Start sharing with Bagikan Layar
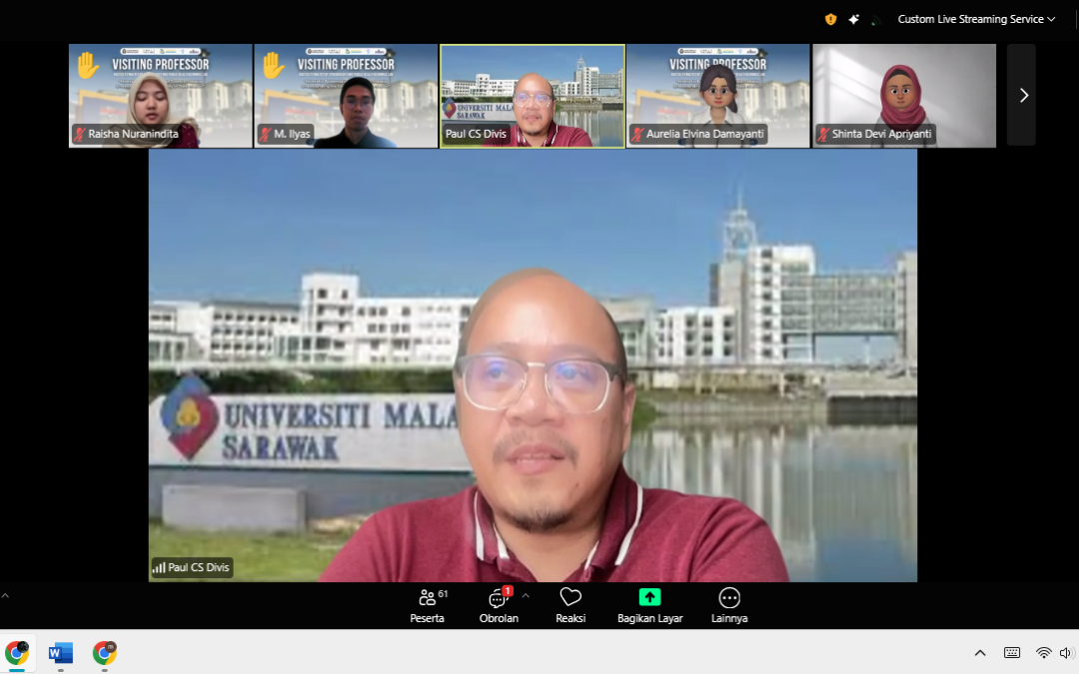The width and height of the screenshot is (1079, 674). point(649,605)
